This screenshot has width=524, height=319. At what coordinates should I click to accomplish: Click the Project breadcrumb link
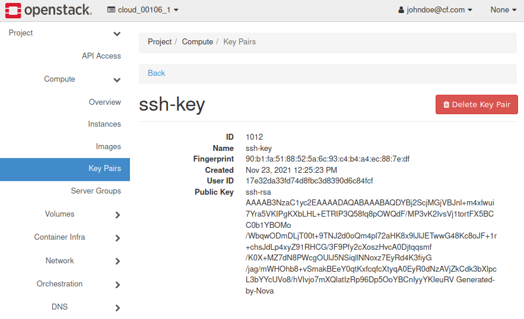pos(160,42)
